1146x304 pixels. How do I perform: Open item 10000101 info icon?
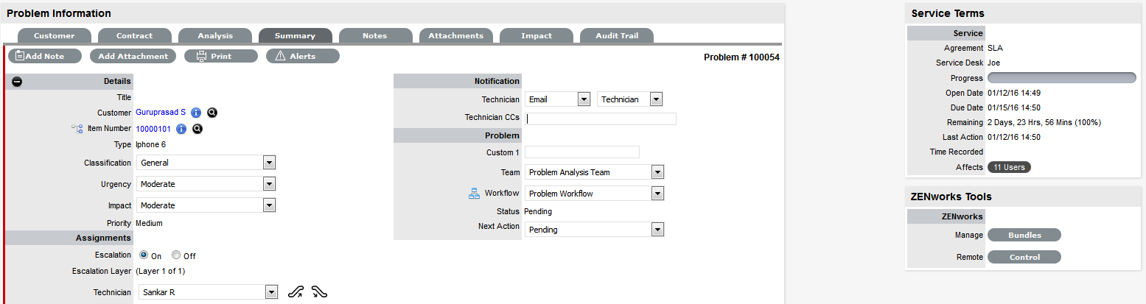click(181, 129)
